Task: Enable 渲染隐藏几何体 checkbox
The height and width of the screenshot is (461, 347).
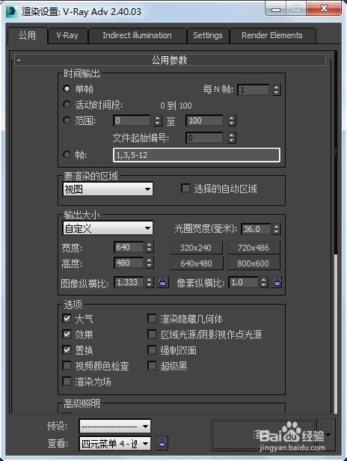Action: tap(152, 318)
